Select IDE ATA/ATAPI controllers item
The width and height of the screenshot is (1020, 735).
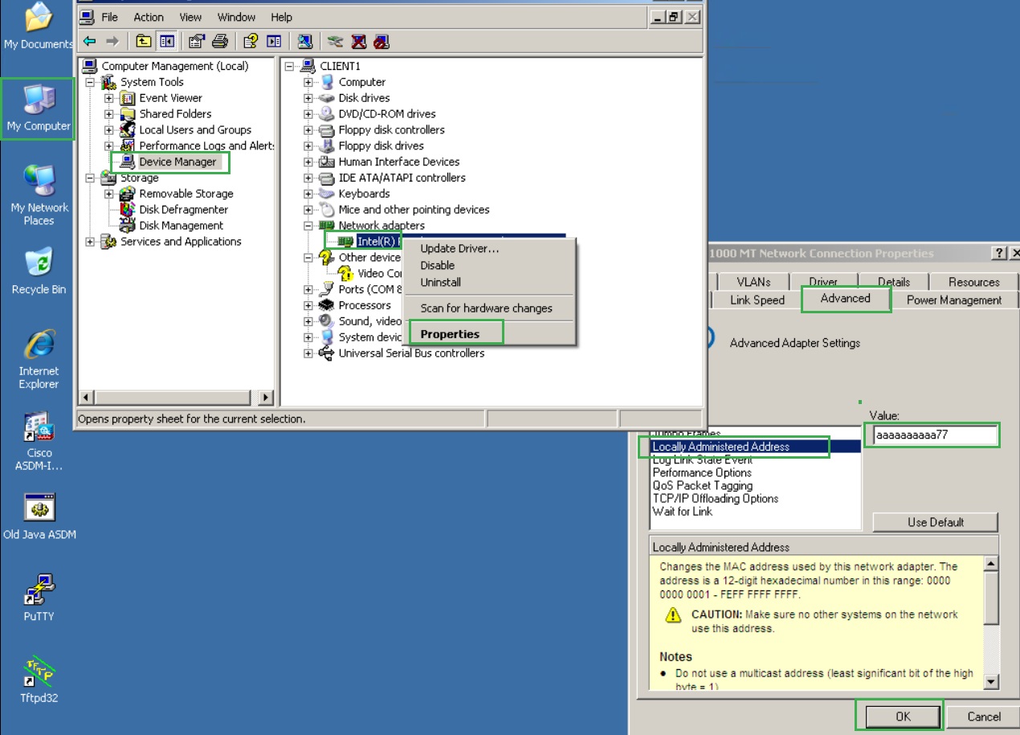pyautogui.click(x=402, y=178)
